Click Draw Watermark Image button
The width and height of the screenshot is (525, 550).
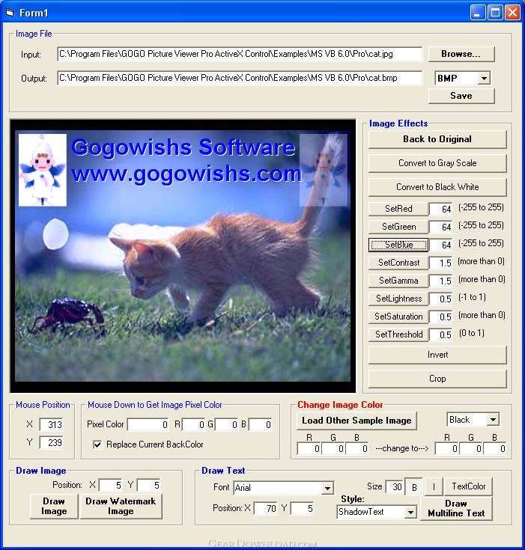click(121, 506)
